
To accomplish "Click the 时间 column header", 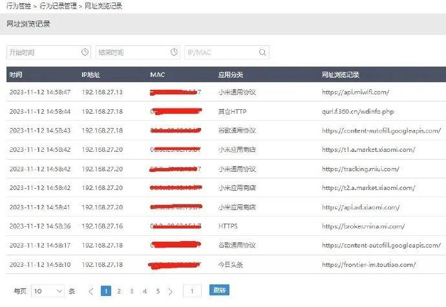I will (x=16, y=74).
